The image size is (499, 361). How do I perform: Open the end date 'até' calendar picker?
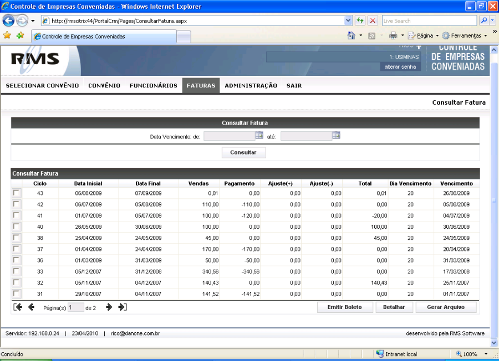point(336,135)
